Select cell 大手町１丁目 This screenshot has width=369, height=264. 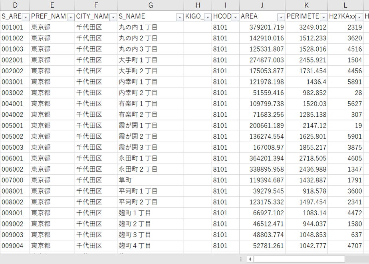pyautogui.click(x=151, y=60)
